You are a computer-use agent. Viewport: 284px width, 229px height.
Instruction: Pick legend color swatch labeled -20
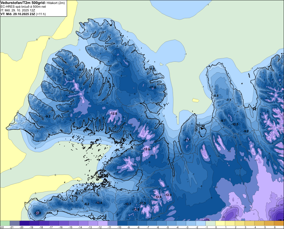[x=24, y=223]
